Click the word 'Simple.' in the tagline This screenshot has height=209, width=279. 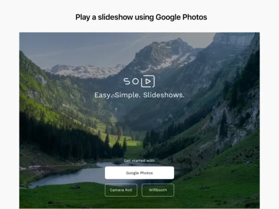click(x=127, y=95)
